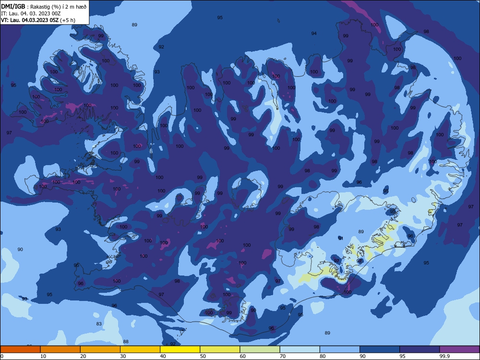480x360 pixels.
Task: Click the legend tick label 80
Action: click(323, 356)
